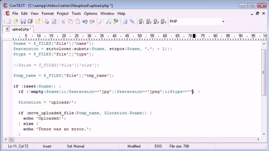Click the $name = $_FILES code line
Image resolution: width=269 pixels, height=151 pixels.
[x=53, y=44]
